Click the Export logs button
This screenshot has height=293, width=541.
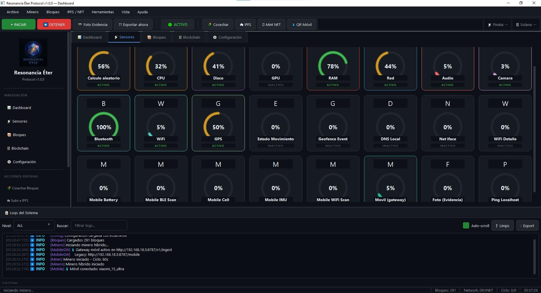[527, 226]
